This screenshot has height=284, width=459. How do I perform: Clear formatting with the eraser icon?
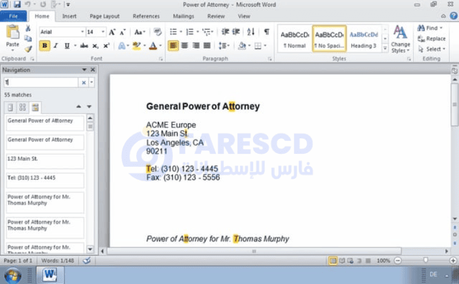tap(157, 32)
